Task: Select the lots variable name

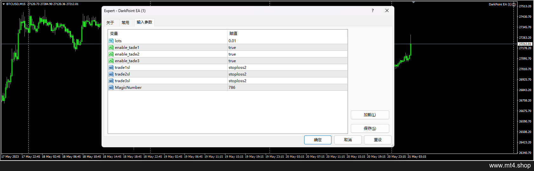Action: (x=118, y=41)
